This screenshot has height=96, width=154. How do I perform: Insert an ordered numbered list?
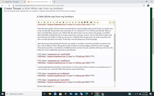pyautogui.click(x=70, y=22)
